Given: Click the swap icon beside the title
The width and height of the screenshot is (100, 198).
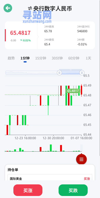Looking at the screenshot, I should coord(30,9).
